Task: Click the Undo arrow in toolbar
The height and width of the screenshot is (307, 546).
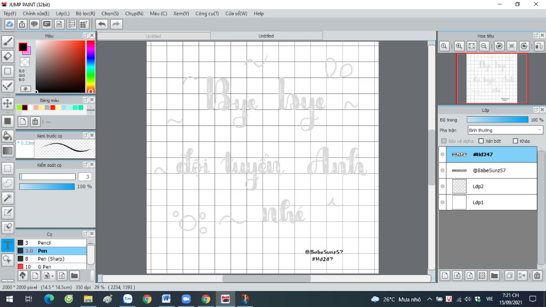Action: point(102,24)
